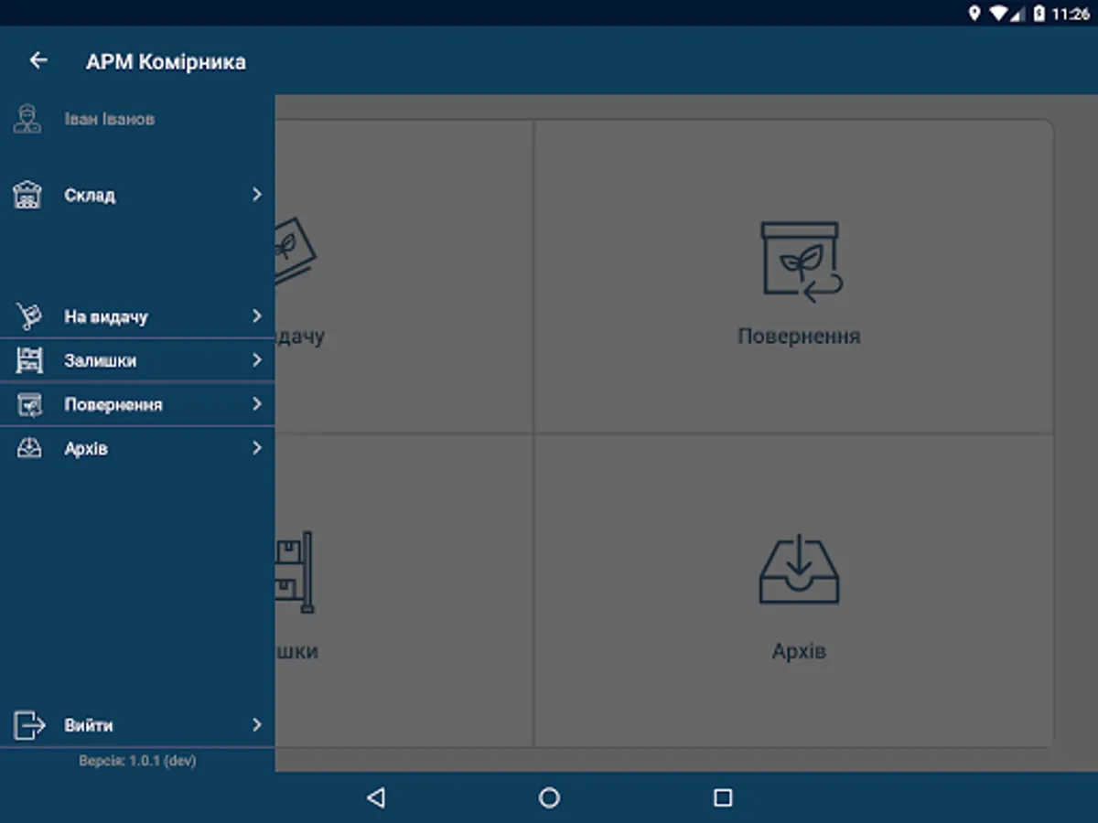Click the Залишки shelves icon in drawer
The height and width of the screenshot is (823, 1098).
29,360
